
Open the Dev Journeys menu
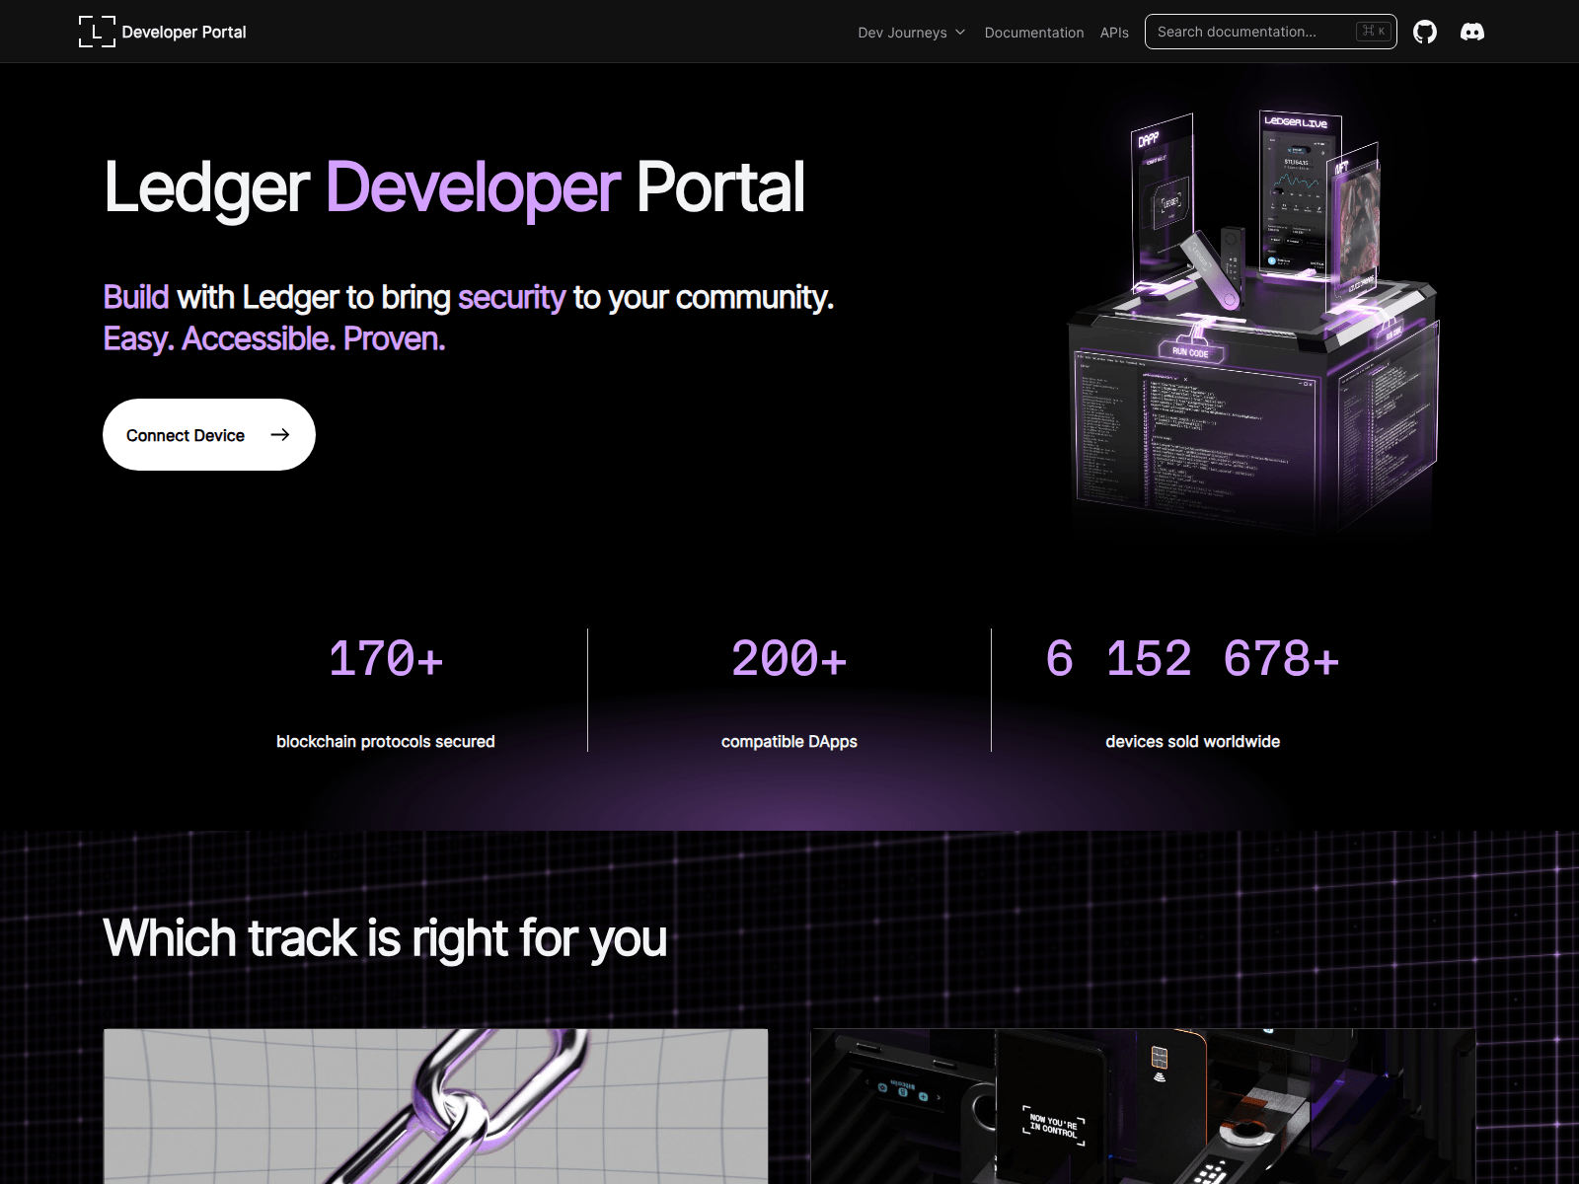(x=911, y=33)
